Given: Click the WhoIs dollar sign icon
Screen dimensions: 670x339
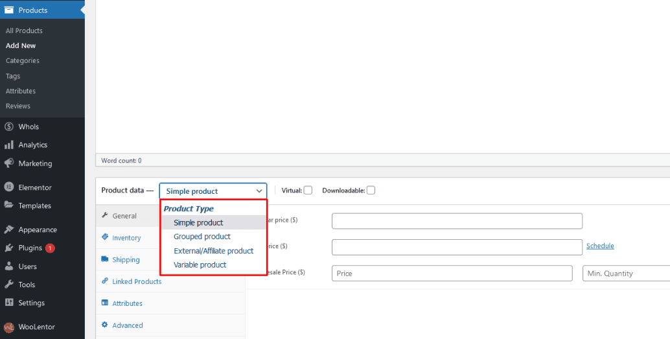Looking at the screenshot, I should (x=9, y=126).
